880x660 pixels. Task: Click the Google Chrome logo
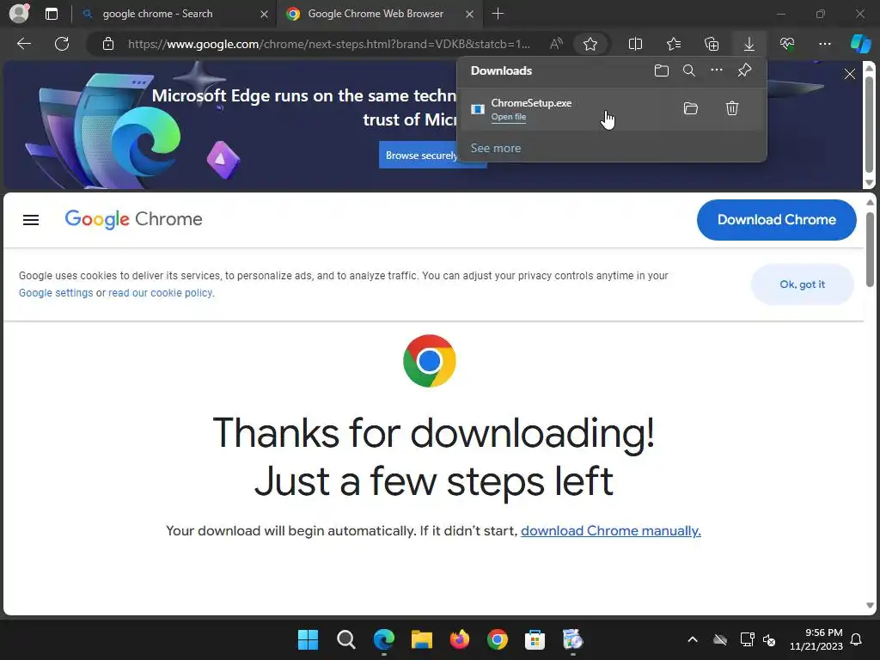click(x=133, y=219)
